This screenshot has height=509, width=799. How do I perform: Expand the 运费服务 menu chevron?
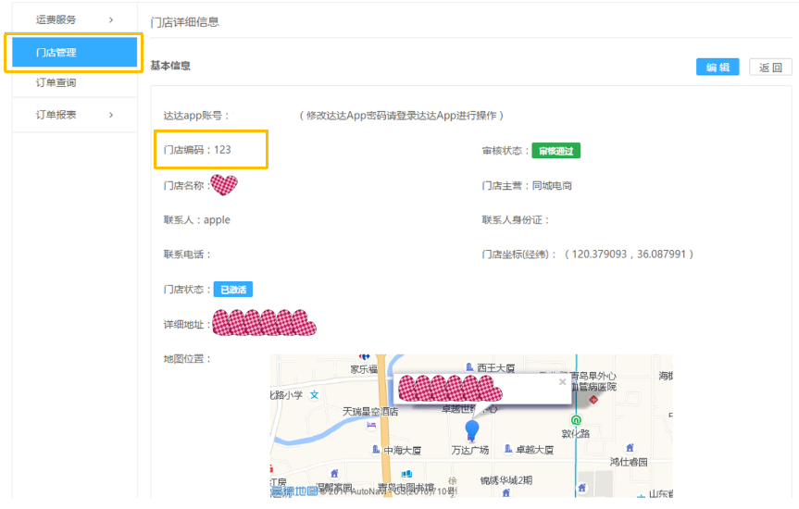click(111, 19)
